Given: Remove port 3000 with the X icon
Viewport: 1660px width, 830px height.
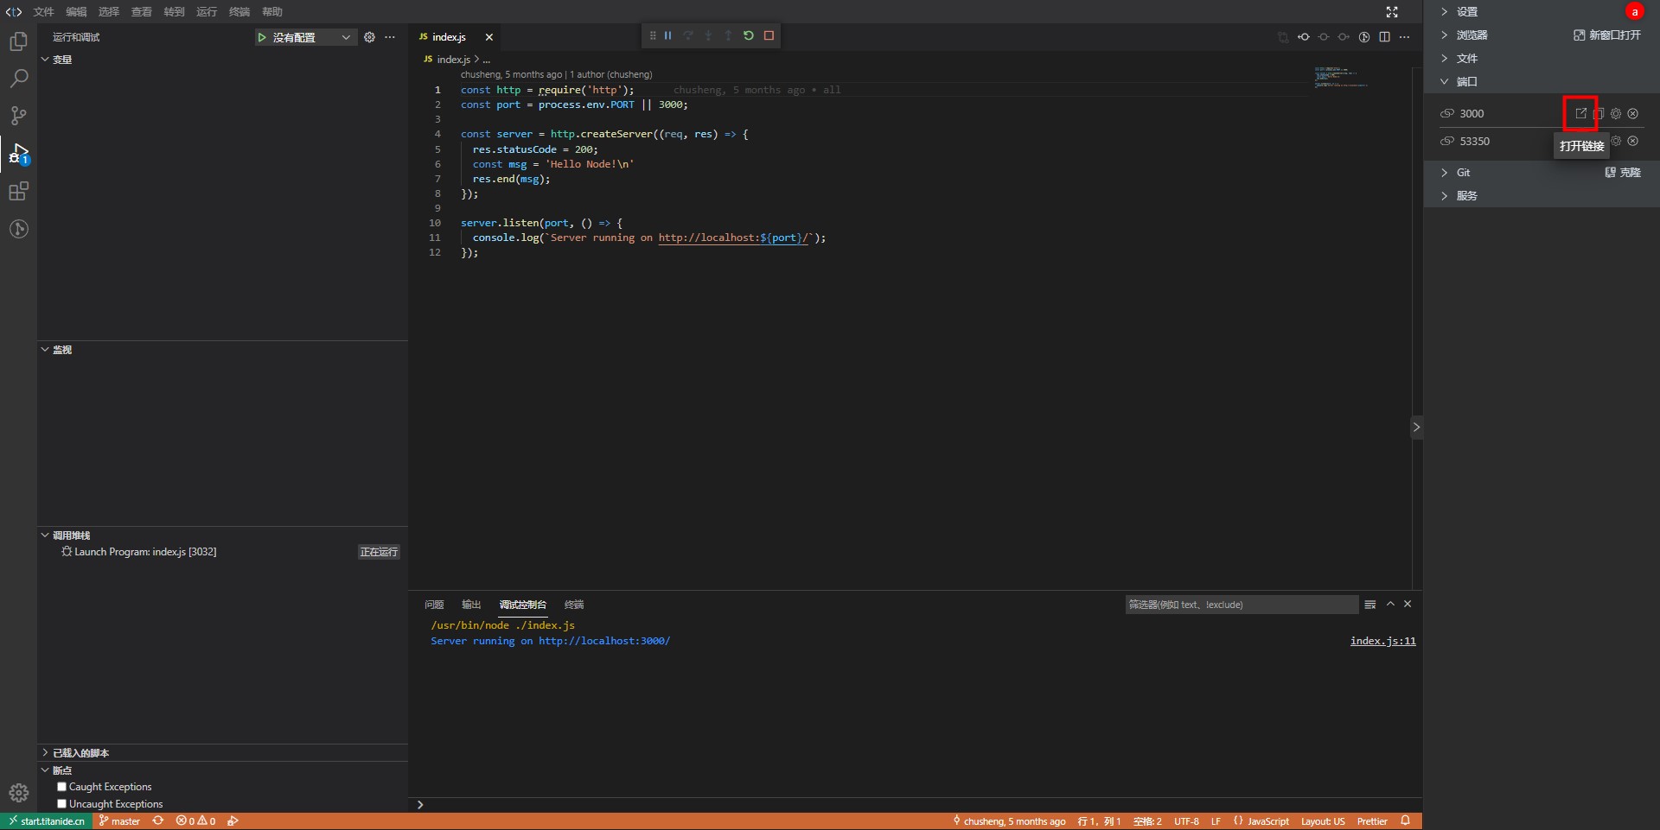Looking at the screenshot, I should tap(1633, 113).
